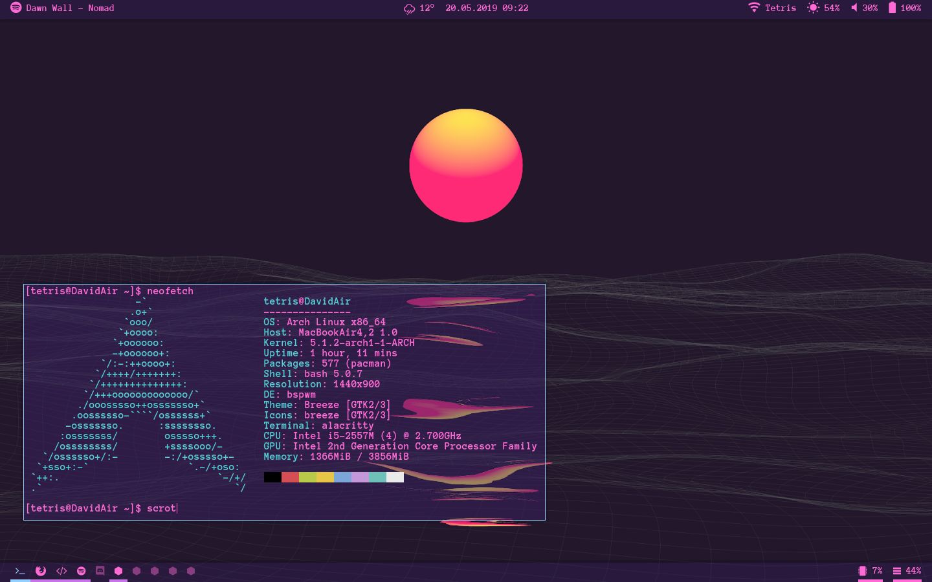Click the Tetris network name
The height and width of the screenshot is (582, 932).
tap(781, 8)
